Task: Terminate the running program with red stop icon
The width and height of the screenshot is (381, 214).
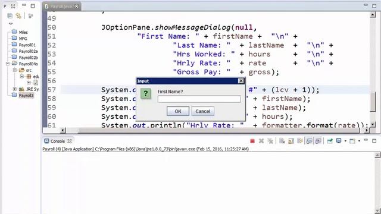Action: click(x=252, y=141)
